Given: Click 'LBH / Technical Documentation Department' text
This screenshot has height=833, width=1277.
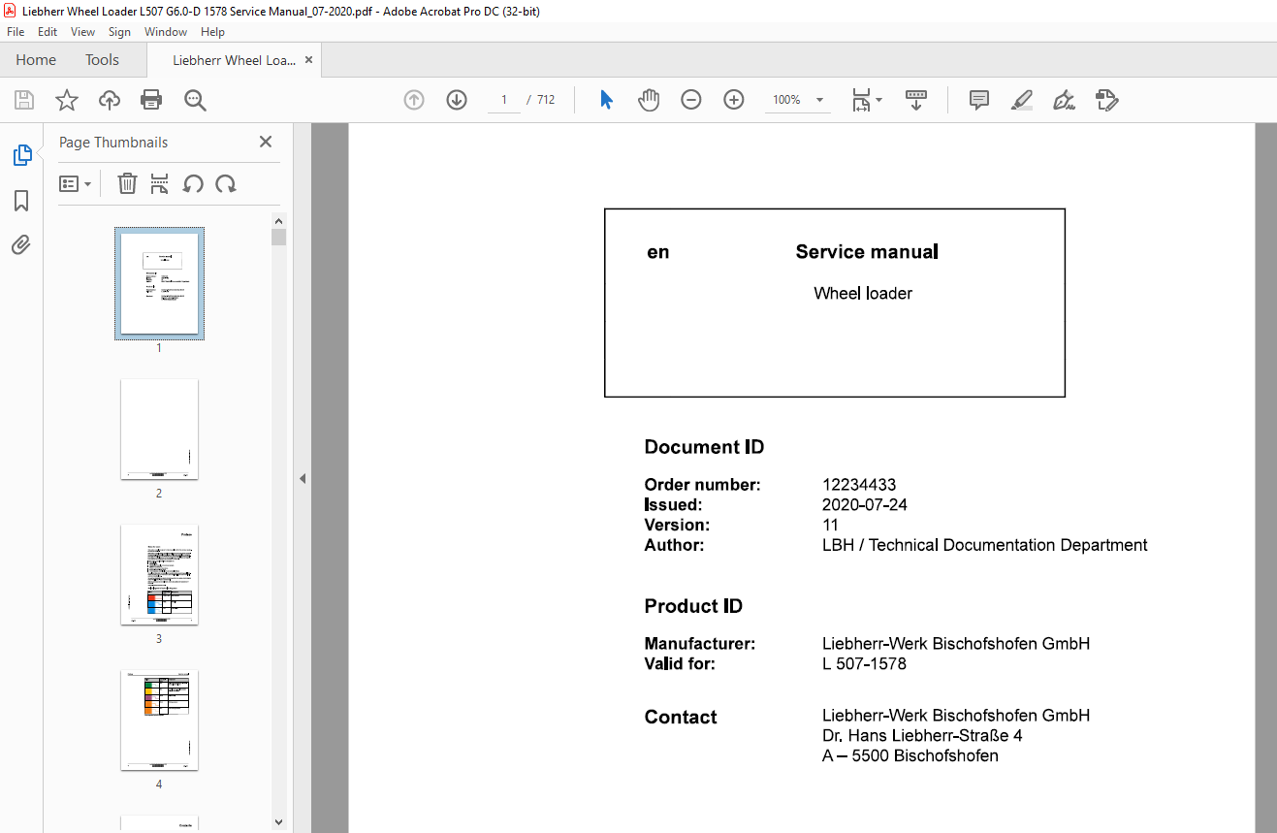Looking at the screenshot, I should click(x=984, y=545).
